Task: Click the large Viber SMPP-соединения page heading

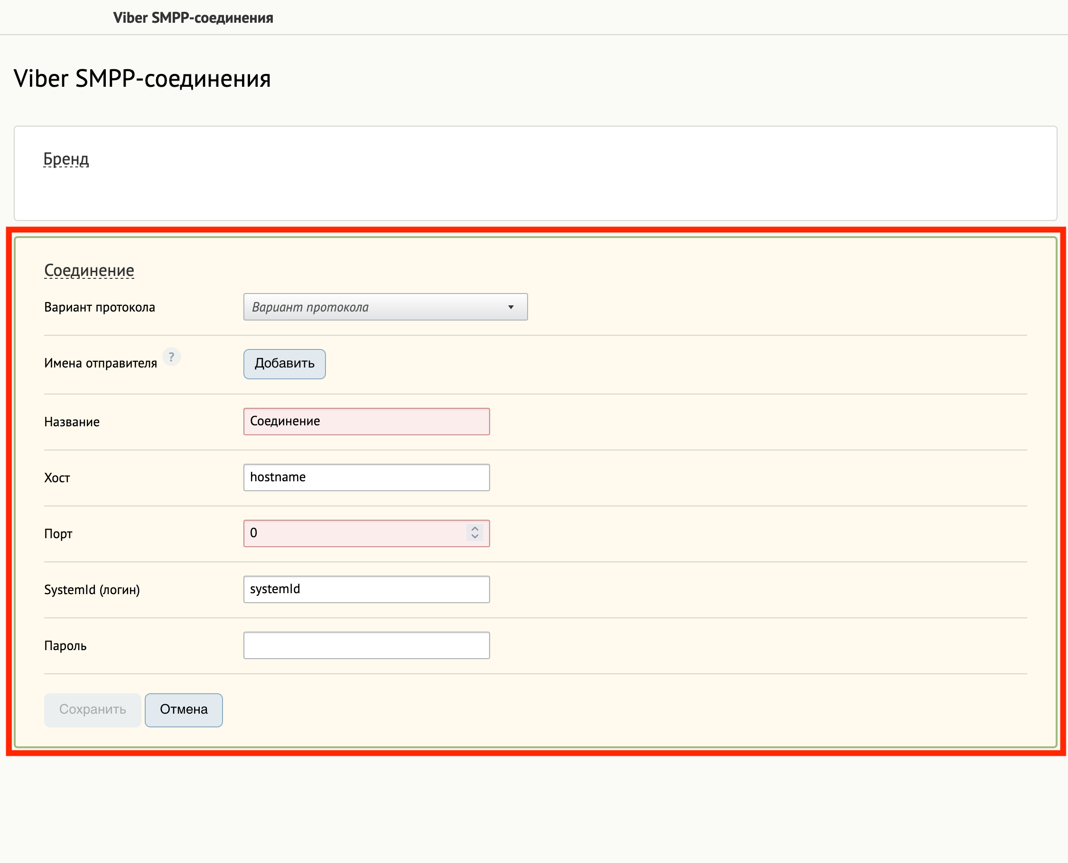Action: (142, 79)
